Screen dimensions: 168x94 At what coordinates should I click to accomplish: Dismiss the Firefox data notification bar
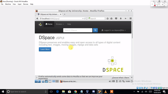coord(132,78)
